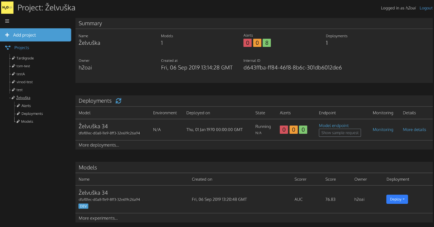Open the Model endpoint link
This screenshot has height=227, width=434.
334,126
